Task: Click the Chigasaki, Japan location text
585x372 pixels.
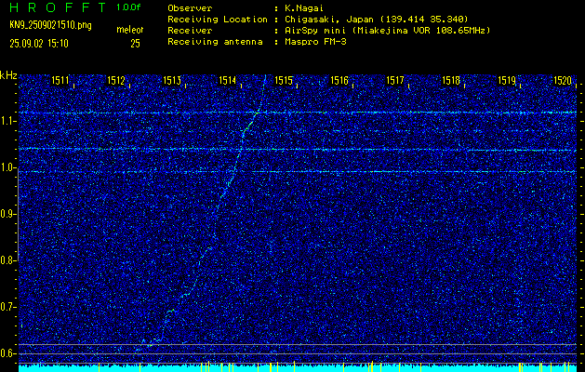Action: [378, 20]
